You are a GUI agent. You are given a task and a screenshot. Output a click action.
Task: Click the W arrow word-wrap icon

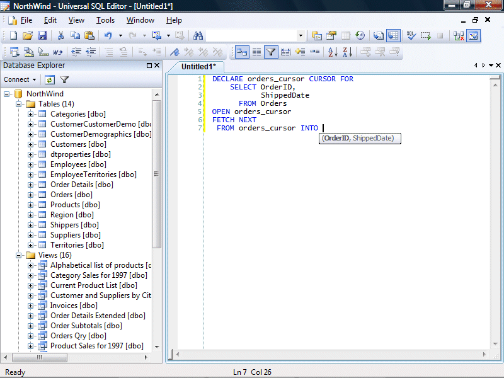tap(58, 52)
